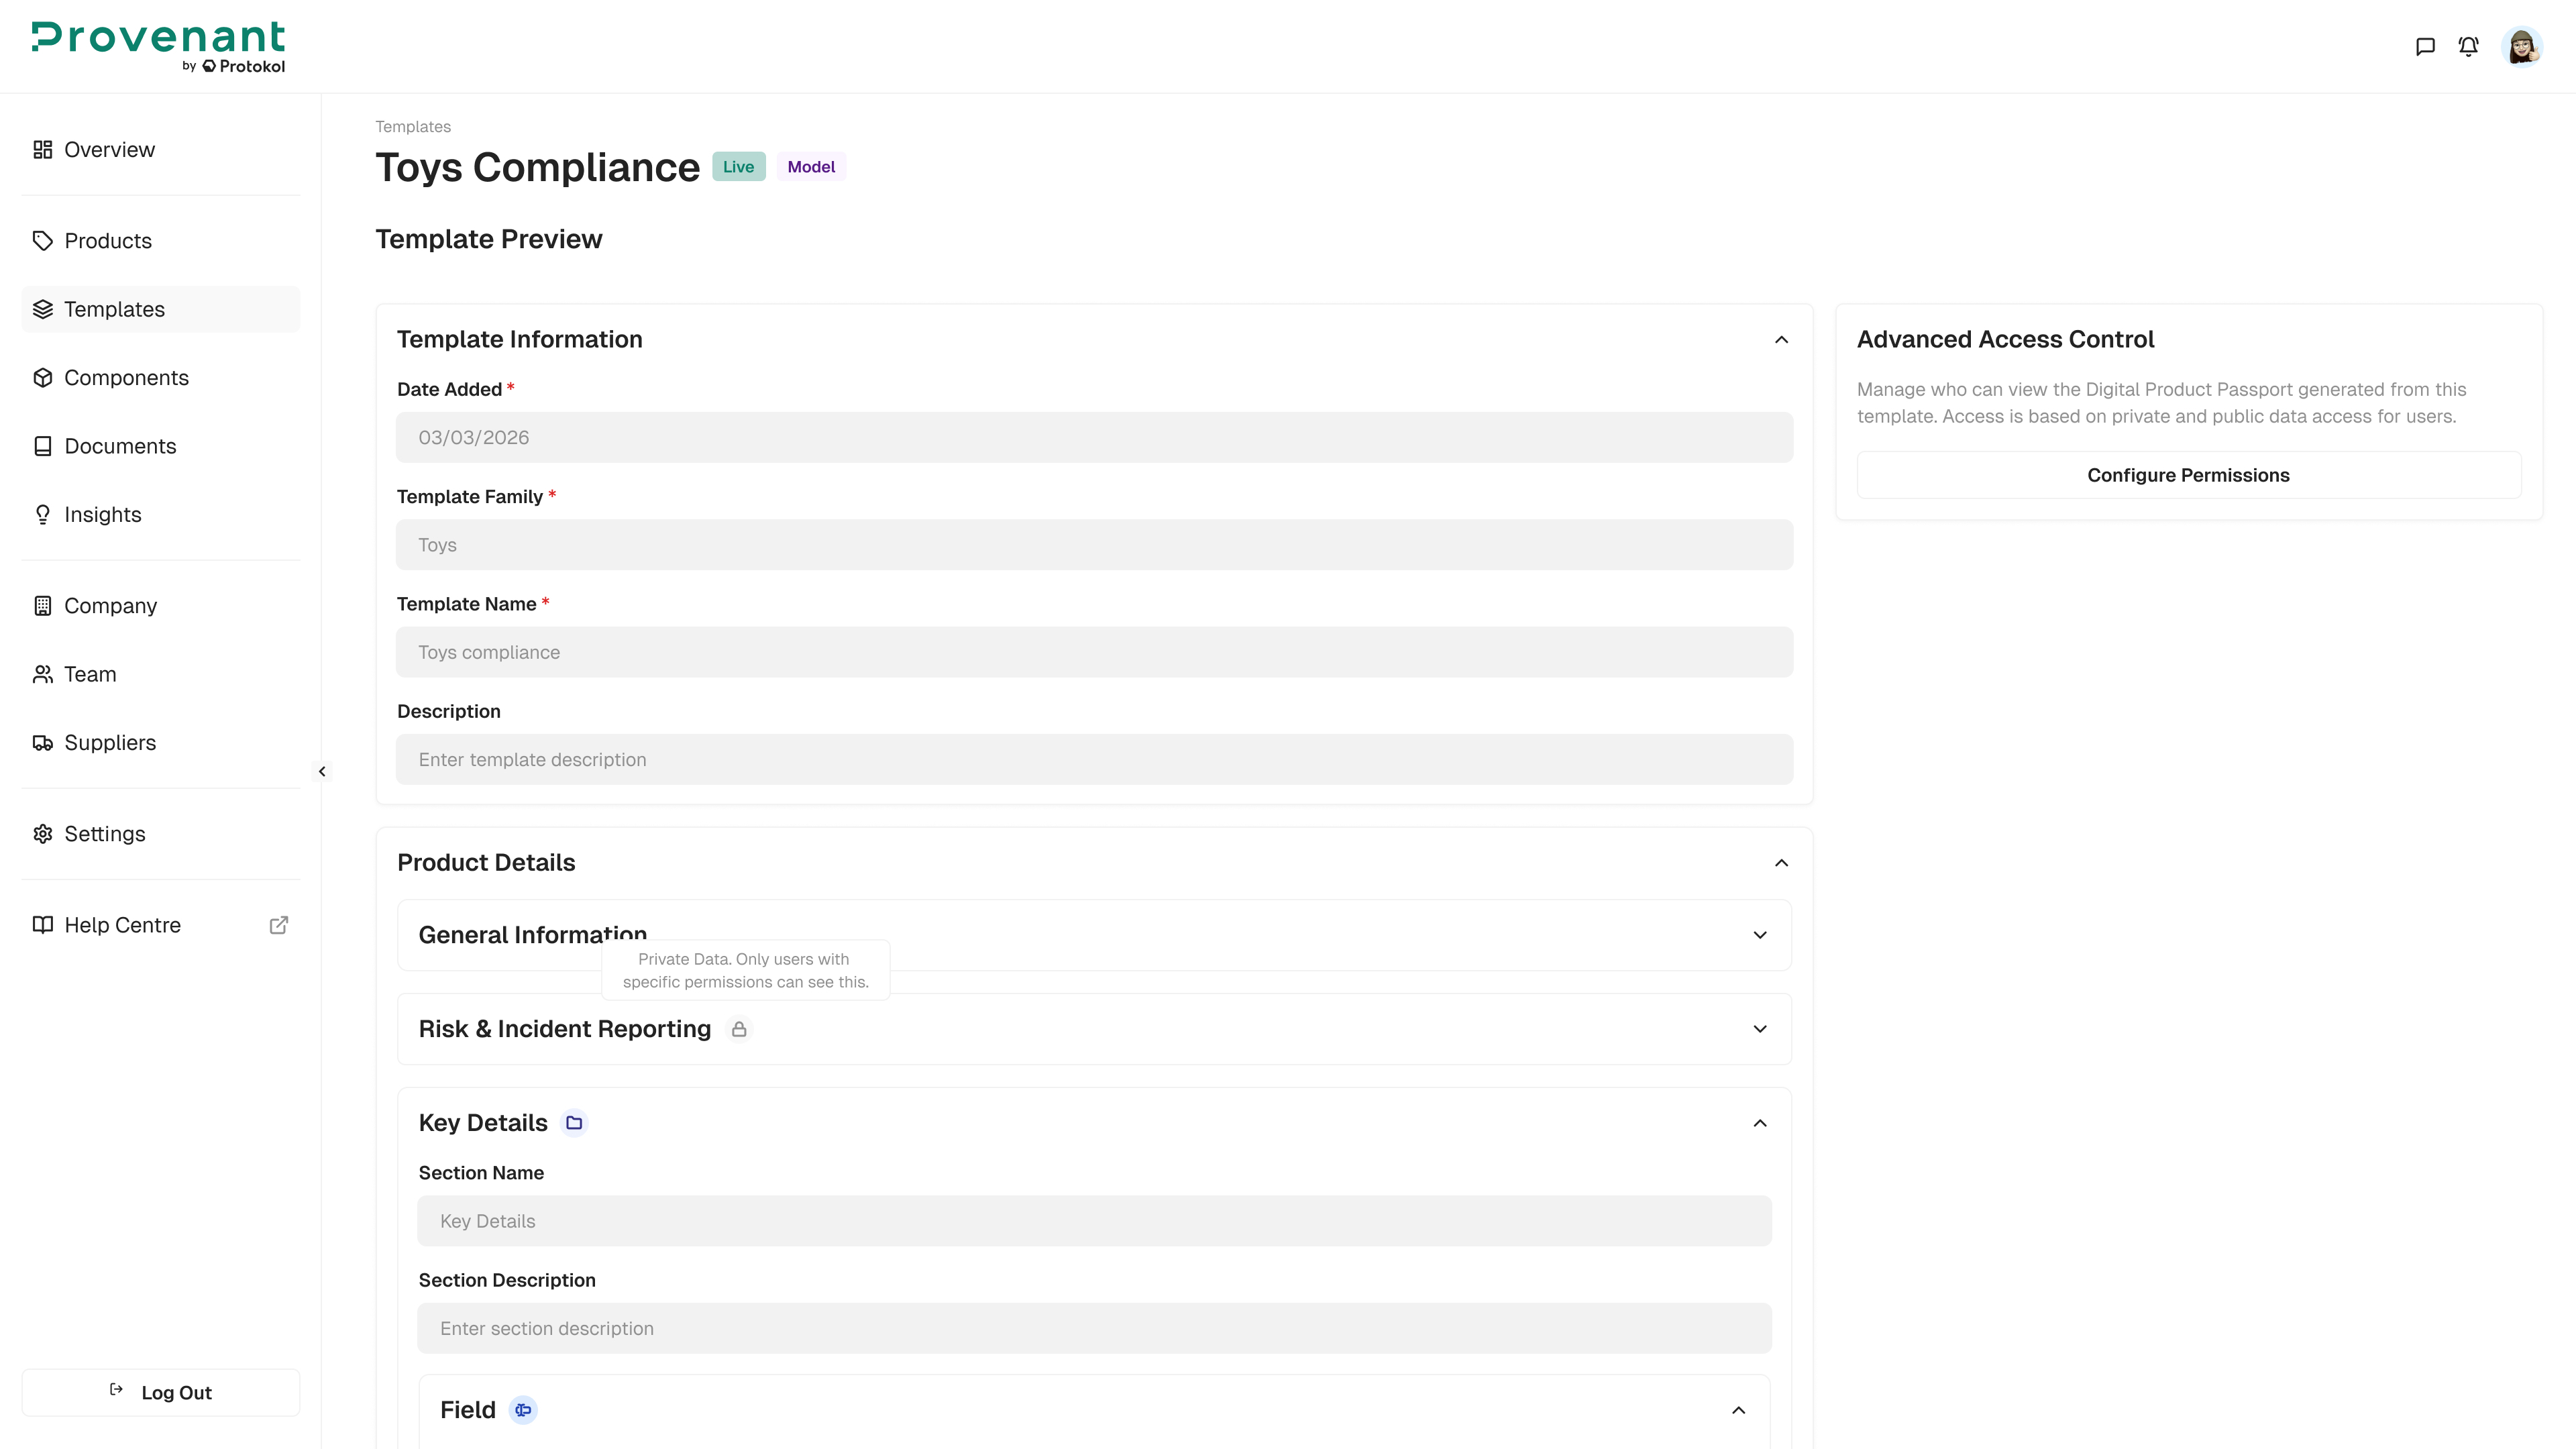The width and height of the screenshot is (2576, 1449).
Task: Open the notifications bell
Action: (2468, 46)
